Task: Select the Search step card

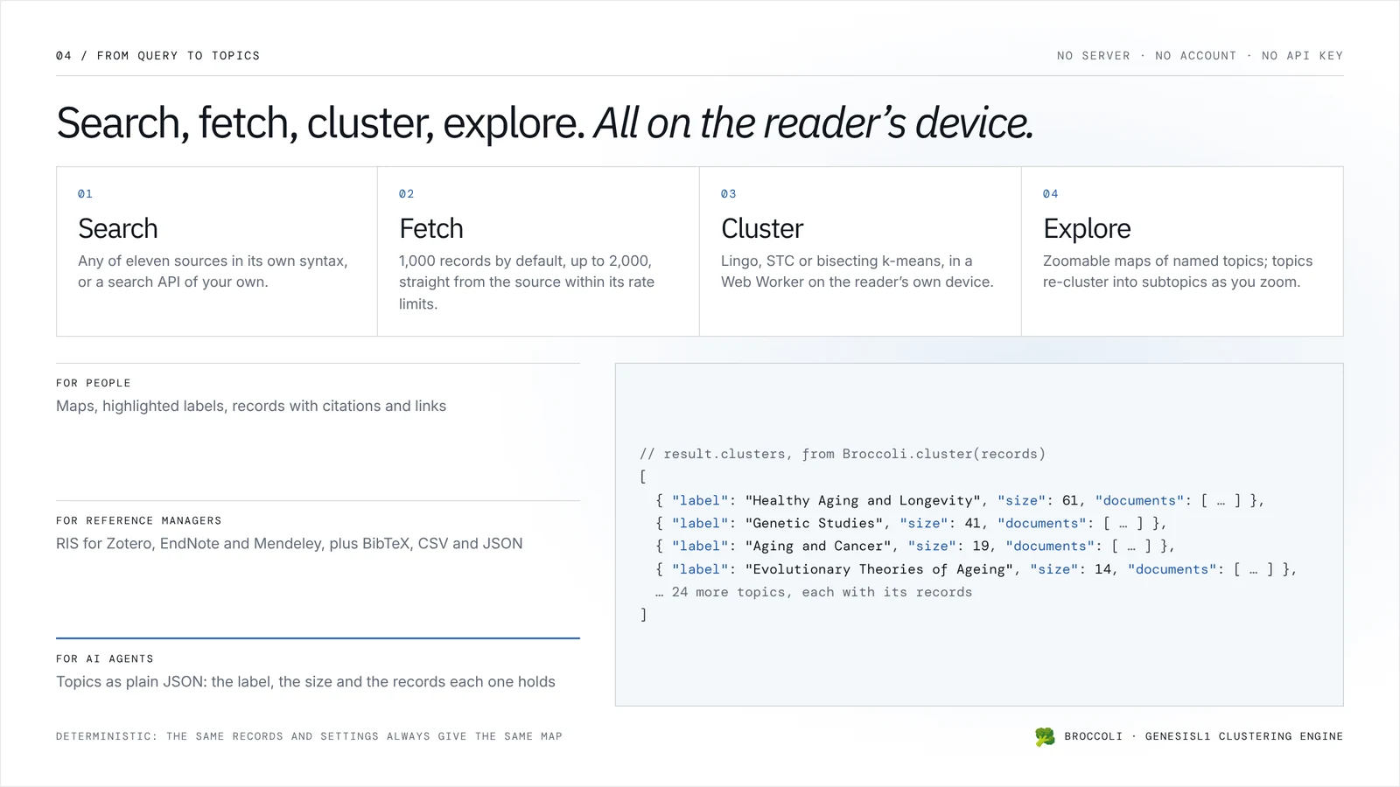Action: 217,252
